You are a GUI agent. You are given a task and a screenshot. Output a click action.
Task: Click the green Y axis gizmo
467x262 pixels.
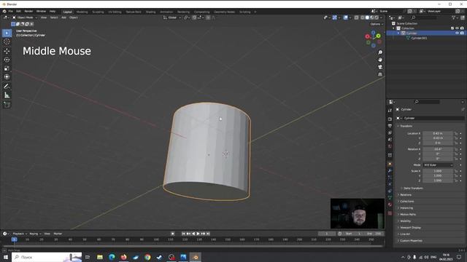tap(378, 36)
